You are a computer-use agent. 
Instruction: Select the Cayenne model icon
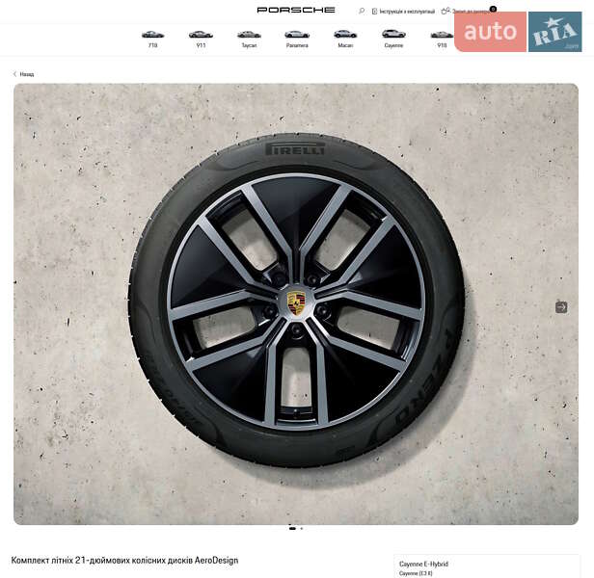click(x=393, y=39)
